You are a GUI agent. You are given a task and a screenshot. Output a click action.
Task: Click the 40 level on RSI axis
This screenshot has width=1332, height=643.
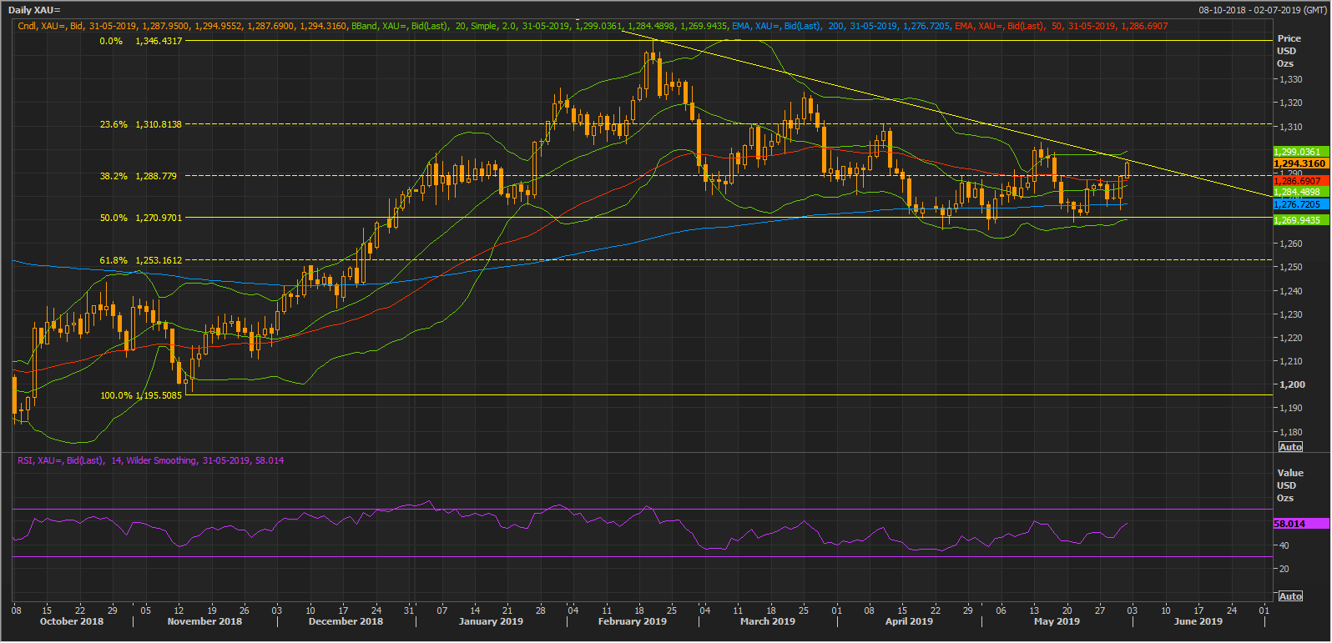[x=1284, y=545]
